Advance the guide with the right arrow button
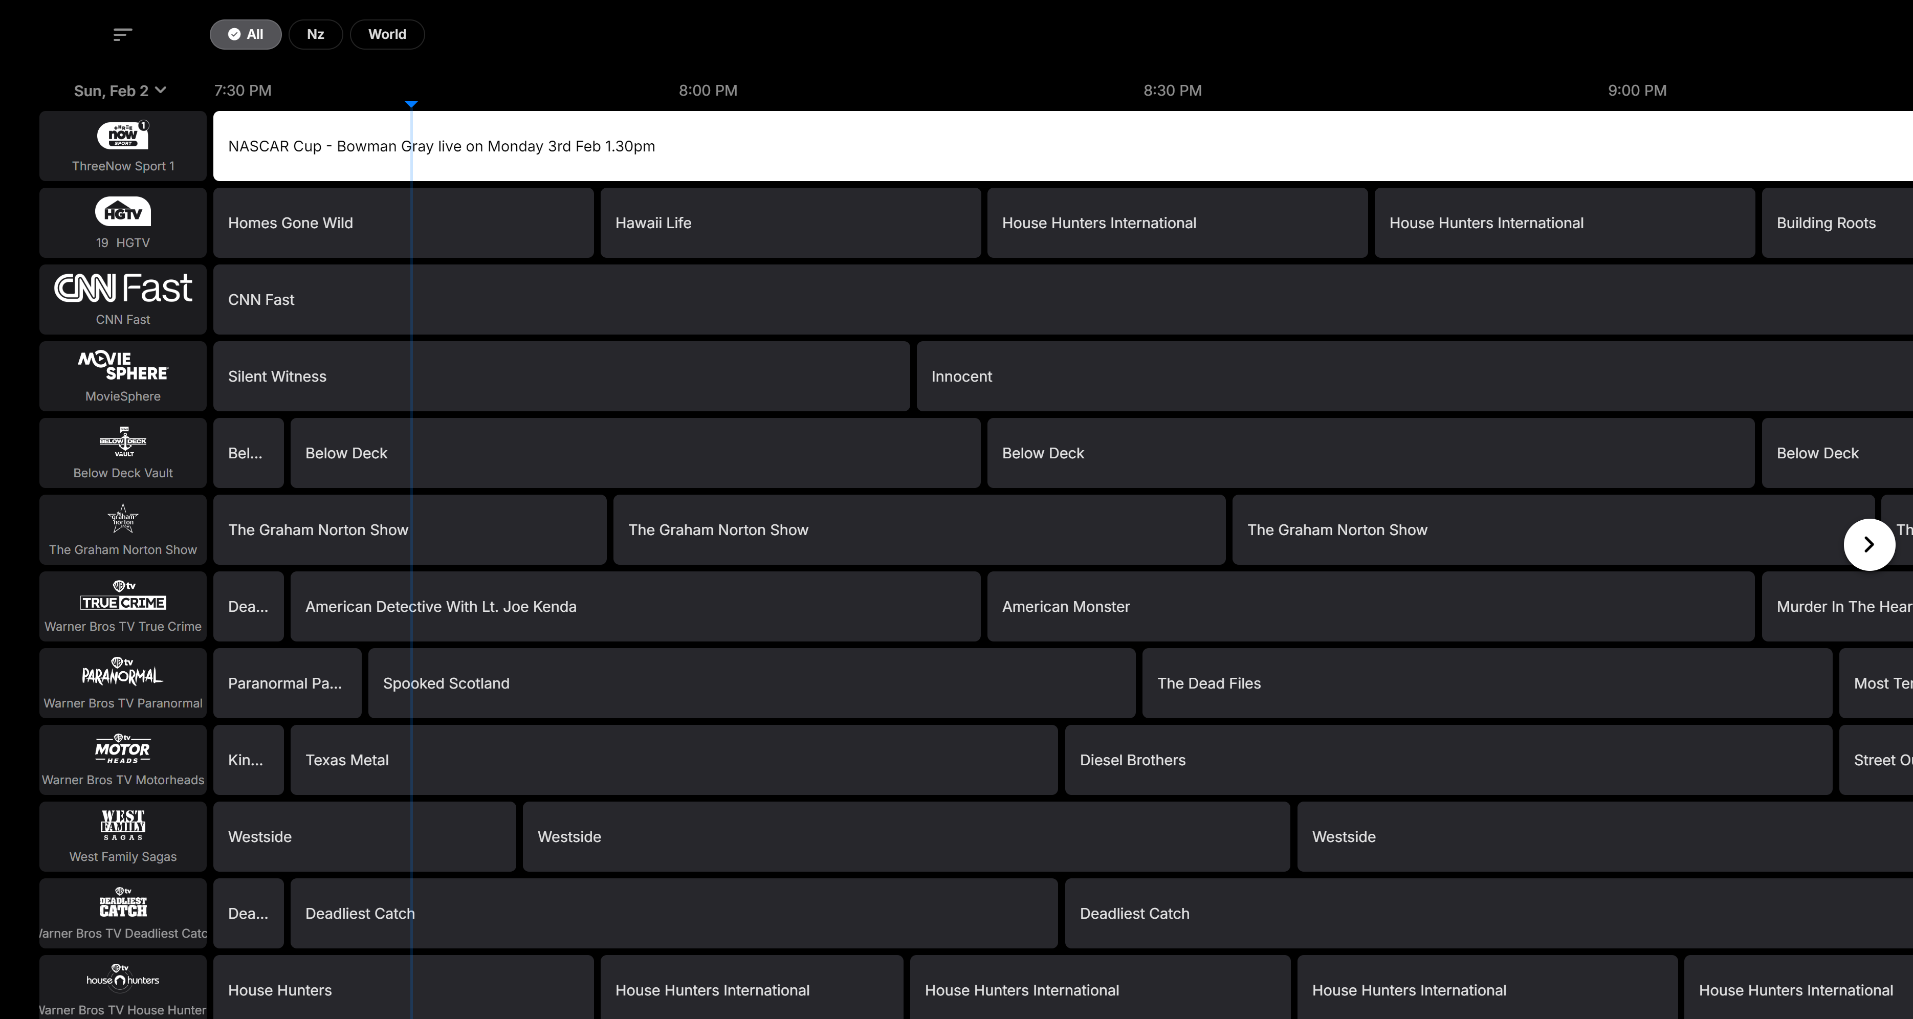Screen dimensions: 1913x1019 coord(1869,544)
